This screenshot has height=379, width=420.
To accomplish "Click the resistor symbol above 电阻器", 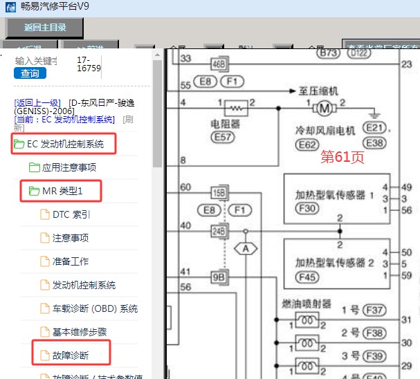I will click(236, 109).
